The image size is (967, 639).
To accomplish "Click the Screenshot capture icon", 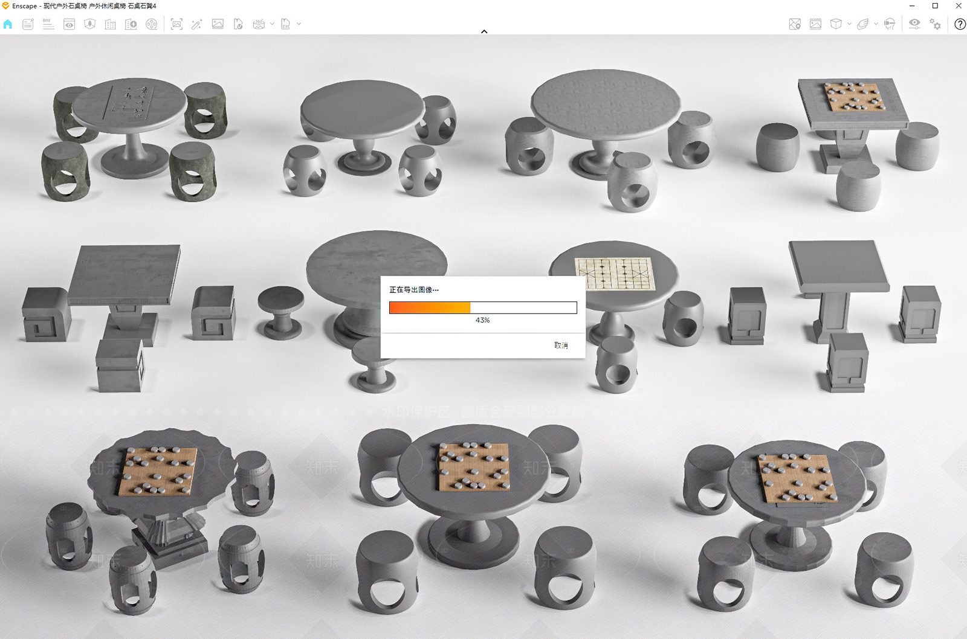I will (x=176, y=24).
